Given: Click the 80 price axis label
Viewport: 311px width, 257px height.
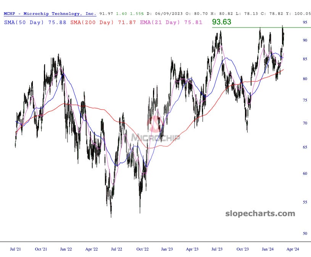Looking at the screenshot, I should tap(305, 79).
